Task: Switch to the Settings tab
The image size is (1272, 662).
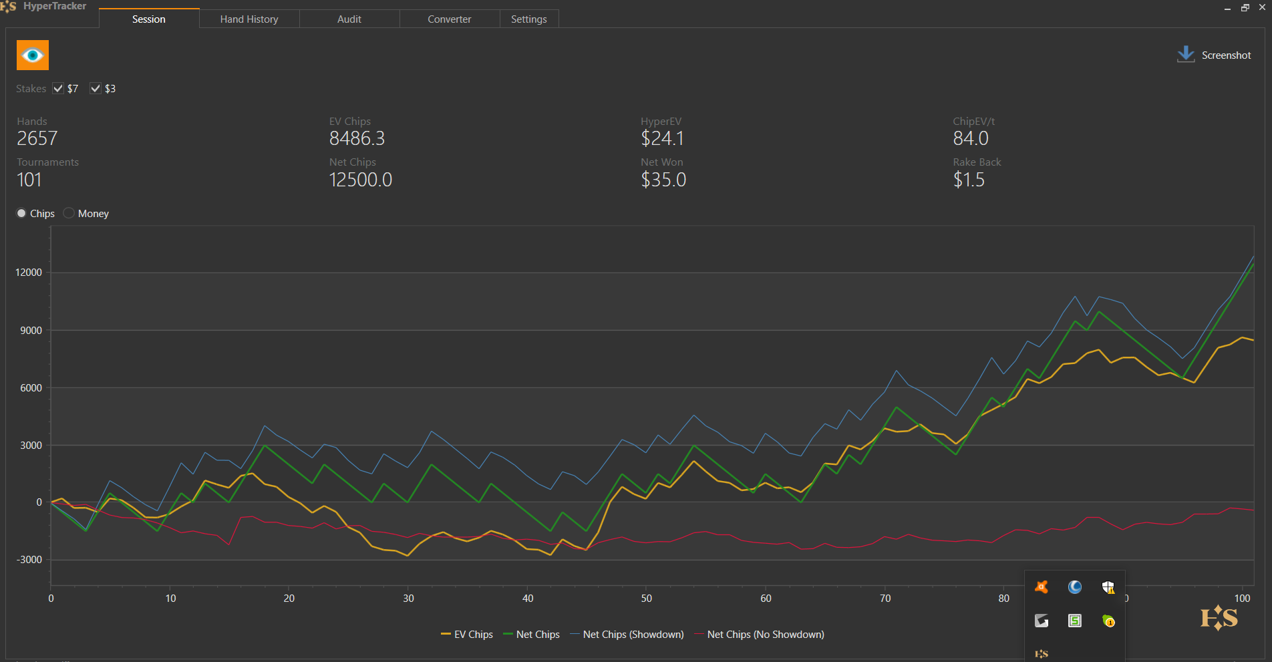Action: pyautogui.click(x=529, y=19)
